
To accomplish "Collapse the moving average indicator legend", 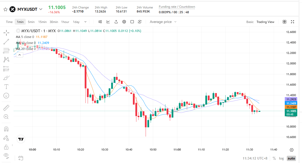I will [x=19, y=55].
